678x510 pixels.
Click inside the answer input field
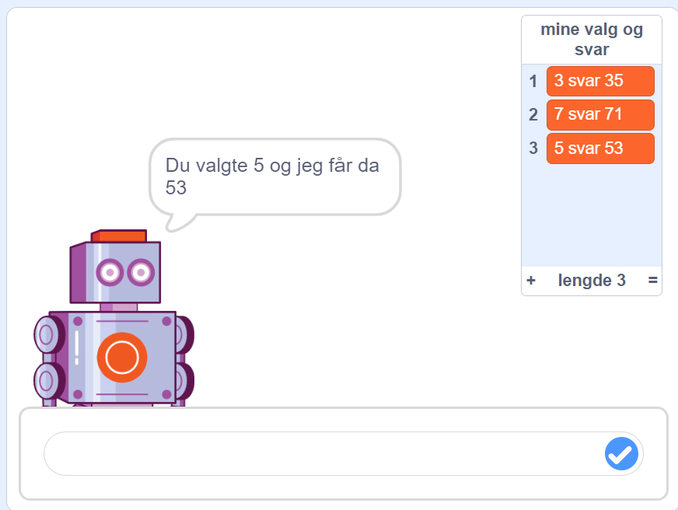(x=311, y=453)
